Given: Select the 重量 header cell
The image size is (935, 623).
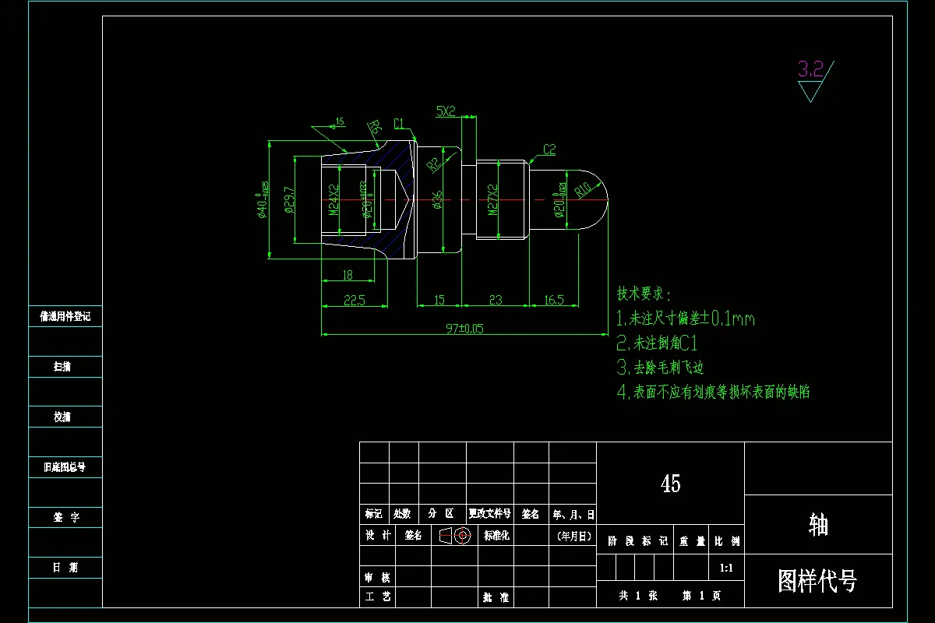Looking at the screenshot, I should click(691, 540).
